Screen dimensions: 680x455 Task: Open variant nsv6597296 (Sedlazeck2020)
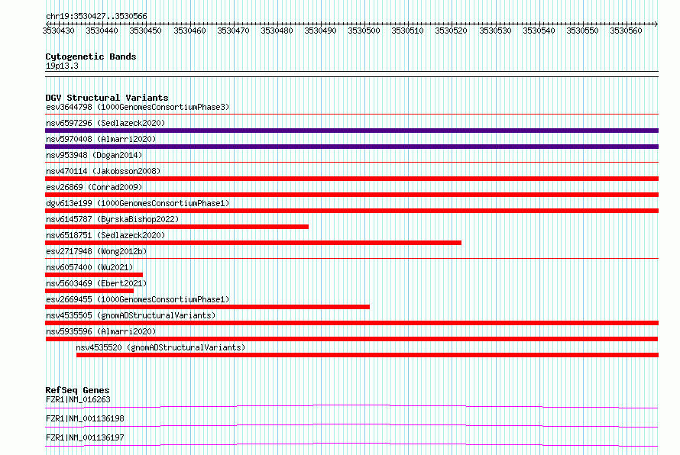[105, 123]
